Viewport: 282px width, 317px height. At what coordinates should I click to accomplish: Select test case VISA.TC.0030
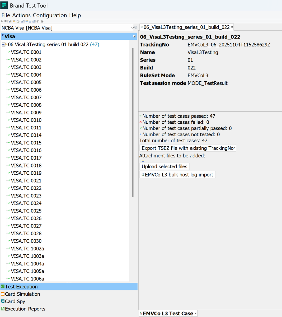click(26, 241)
